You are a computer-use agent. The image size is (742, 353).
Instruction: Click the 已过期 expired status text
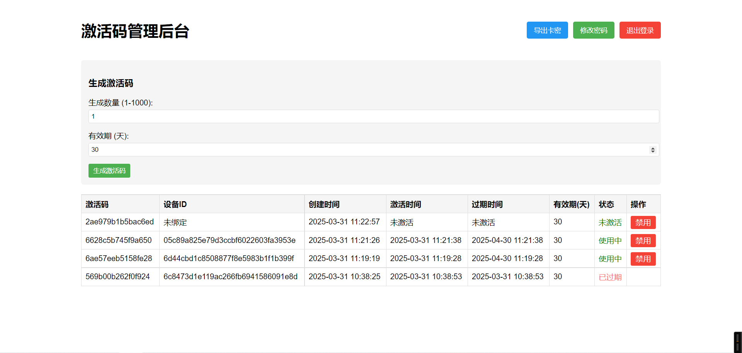610,277
